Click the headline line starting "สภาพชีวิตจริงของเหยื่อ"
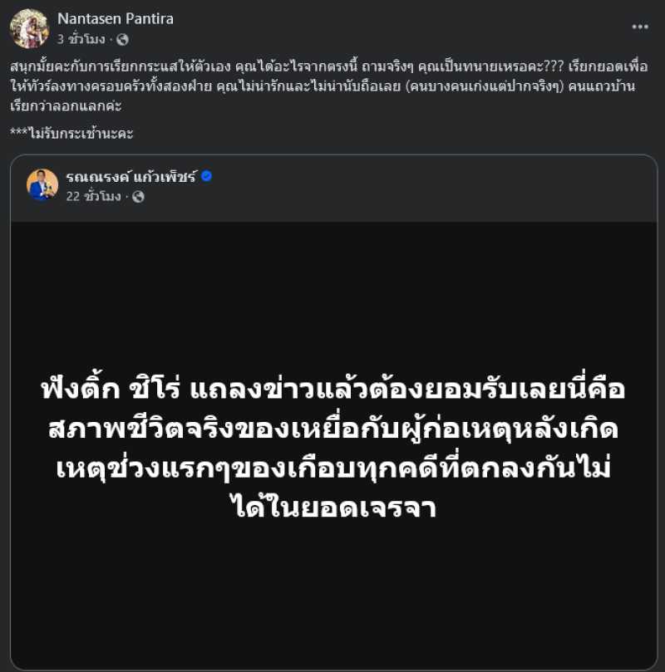Screen dimensions: 665x672 click(332, 429)
